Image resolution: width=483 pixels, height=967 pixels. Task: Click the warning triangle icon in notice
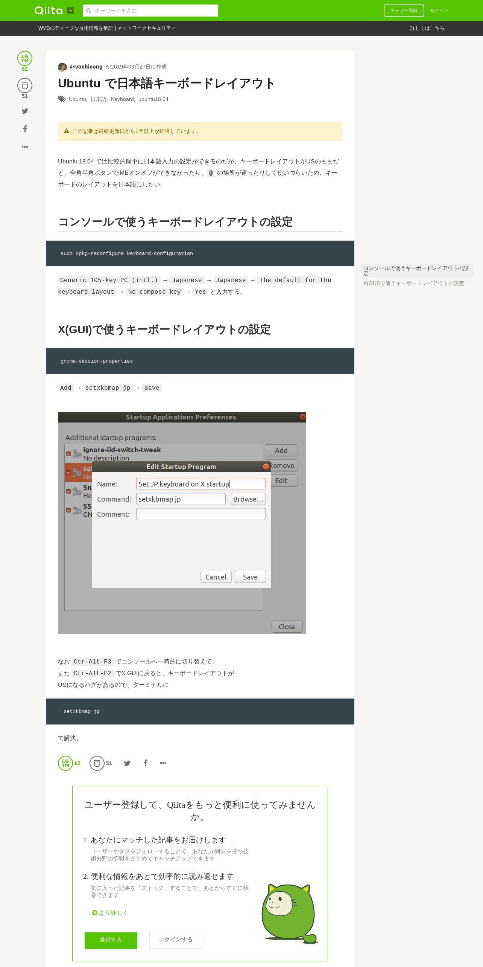(67, 131)
